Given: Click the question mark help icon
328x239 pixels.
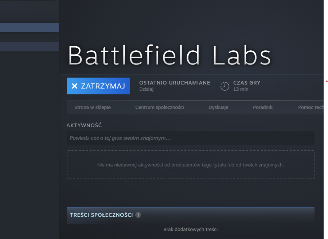Looking at the screenshot, I should 138,215.
